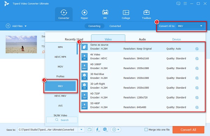Click the Save to path field

48,130
